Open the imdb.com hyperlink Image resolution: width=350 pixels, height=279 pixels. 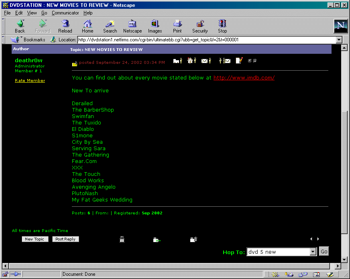[x=244, y=78]
